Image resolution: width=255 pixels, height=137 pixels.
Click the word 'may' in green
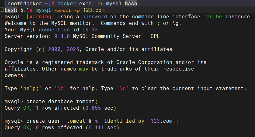[84, 69]
